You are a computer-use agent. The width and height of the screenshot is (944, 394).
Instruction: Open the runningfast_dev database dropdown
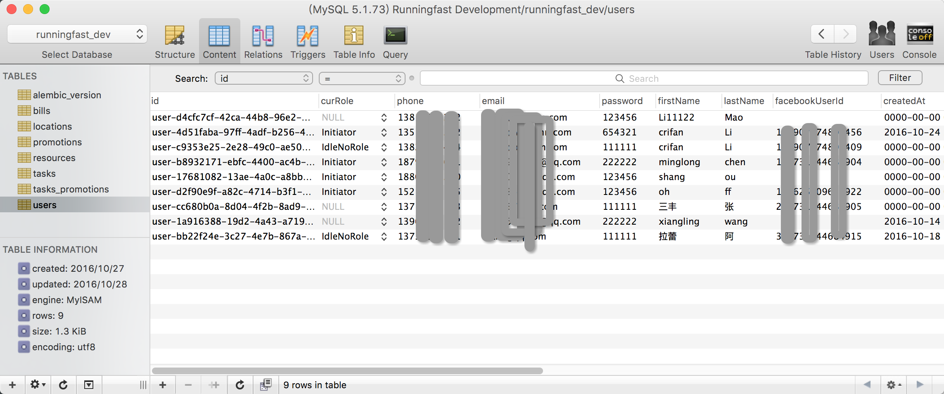point(77,34)
